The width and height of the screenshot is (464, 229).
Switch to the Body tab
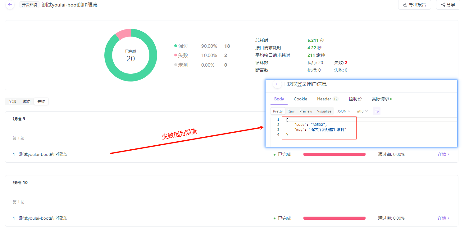[x=279, y=99]
